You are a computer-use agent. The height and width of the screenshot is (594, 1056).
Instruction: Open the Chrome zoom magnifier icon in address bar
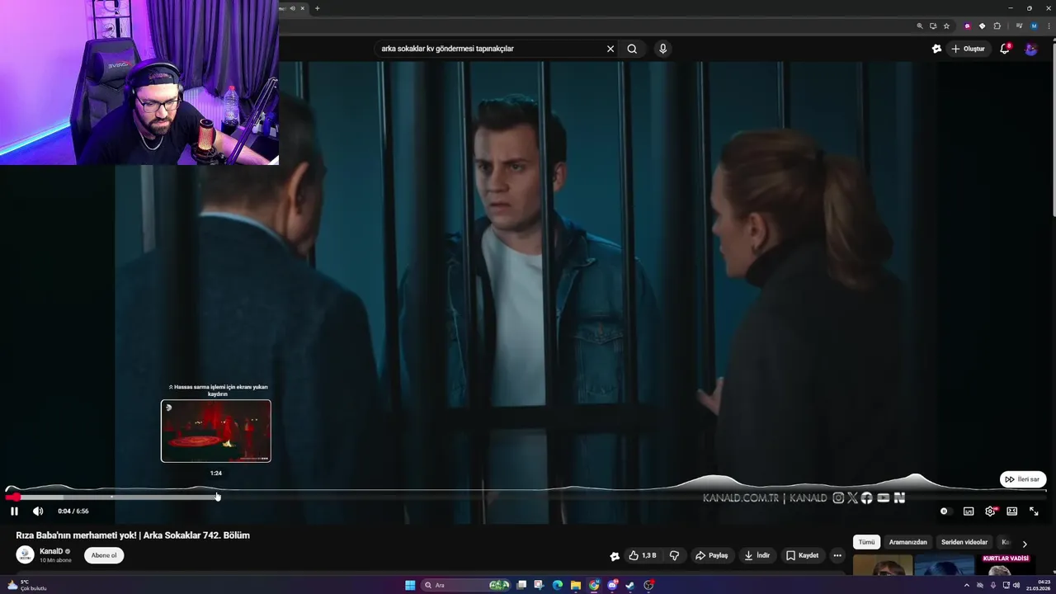click(920, 26)
